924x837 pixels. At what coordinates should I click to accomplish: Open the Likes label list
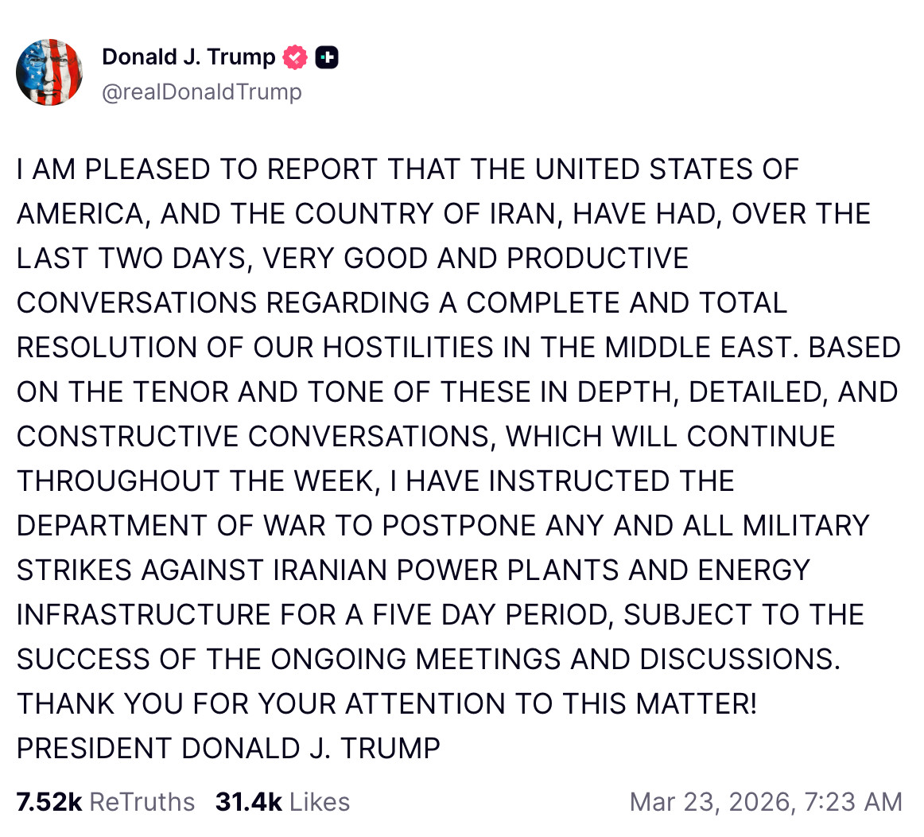320,802
